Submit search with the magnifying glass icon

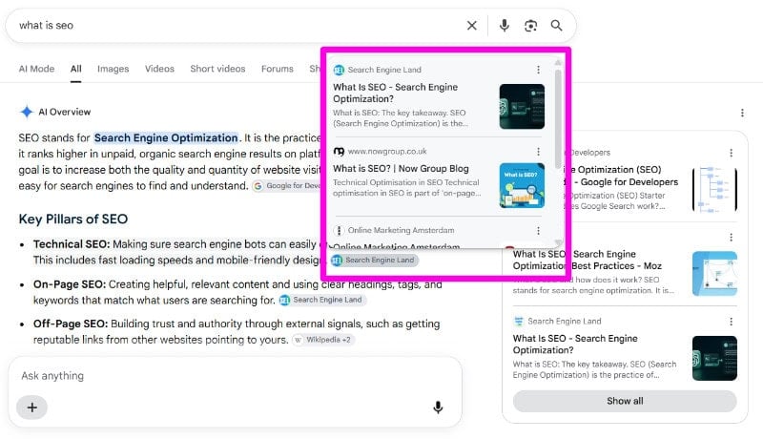click(556, 26)
